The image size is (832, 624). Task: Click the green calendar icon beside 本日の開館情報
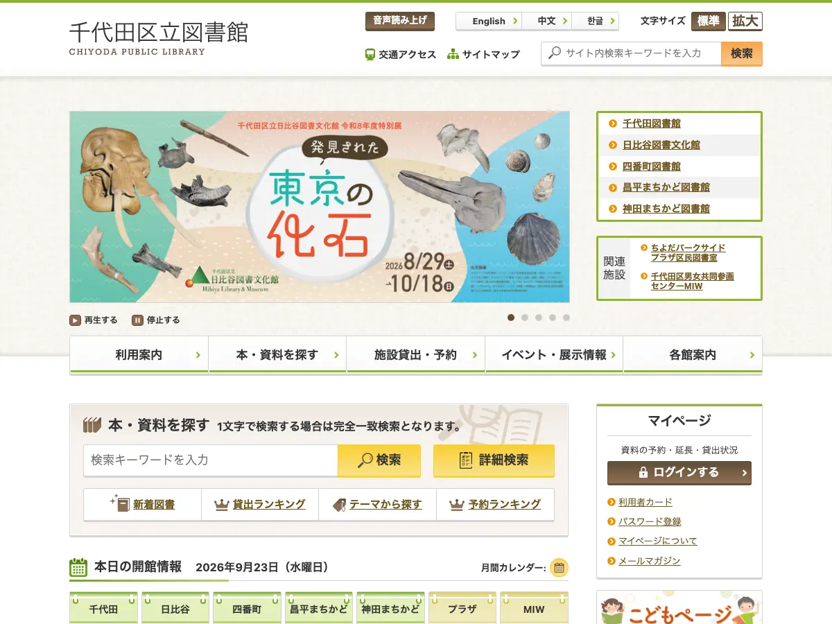click(78, 567)
